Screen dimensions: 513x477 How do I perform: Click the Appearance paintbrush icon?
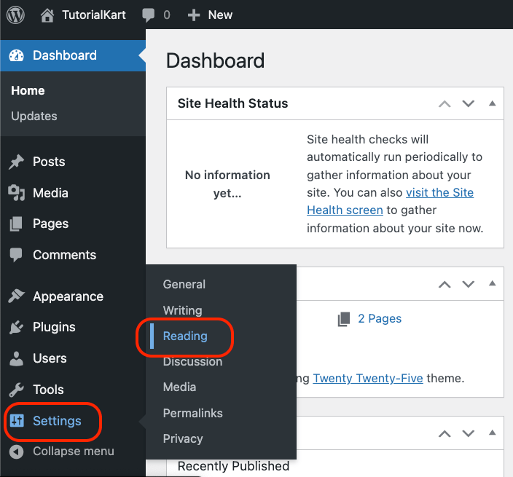pyautogui.click(x=16, y=296)
